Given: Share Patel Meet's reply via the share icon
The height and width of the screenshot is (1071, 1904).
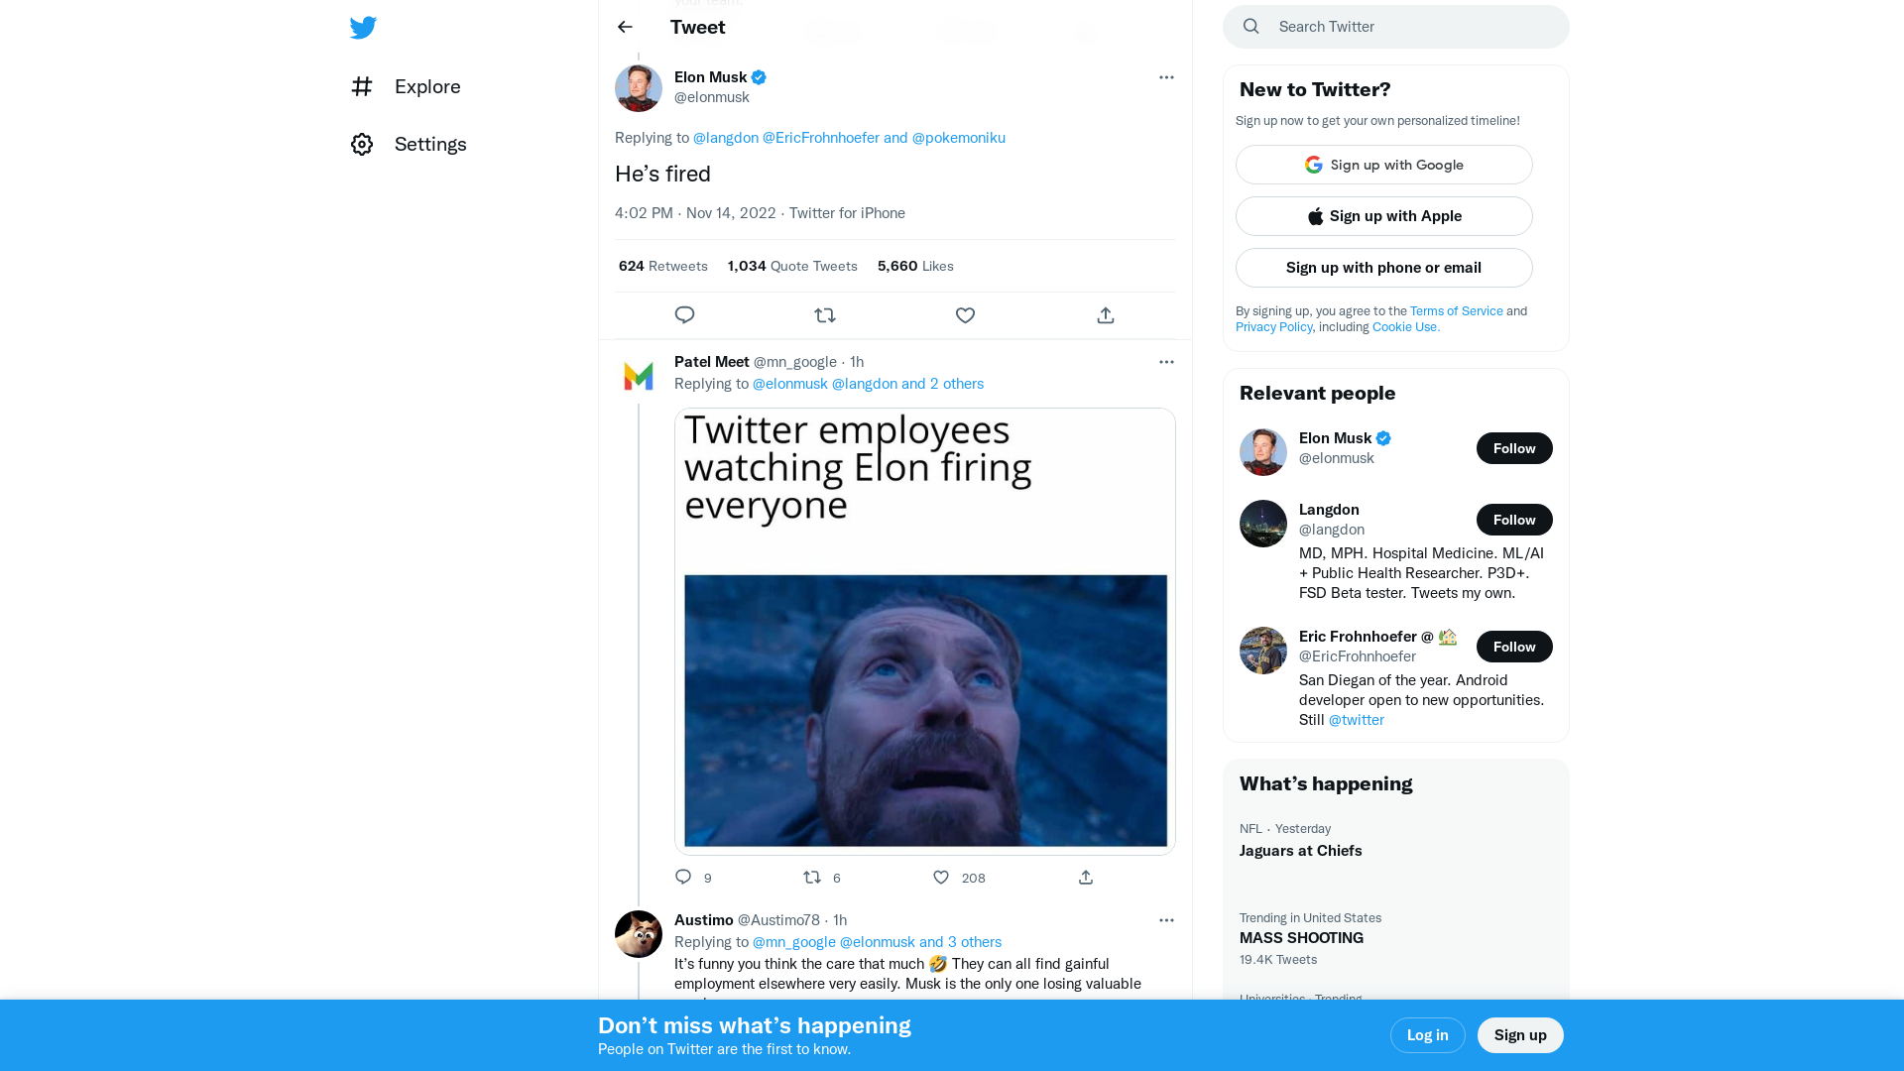Looking at the screenshot, I should tap(1085, 878).
